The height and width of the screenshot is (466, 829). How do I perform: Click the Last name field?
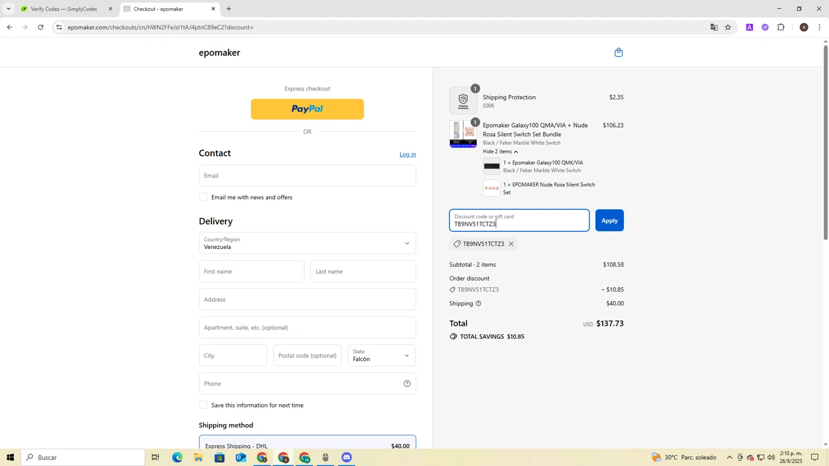pos(363,272)
